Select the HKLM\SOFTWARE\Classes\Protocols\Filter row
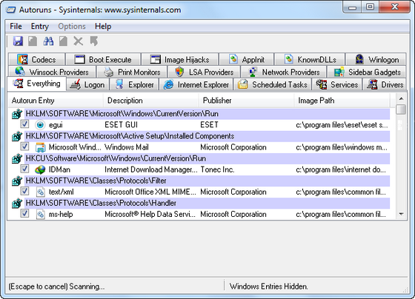Screen dimensions: 415x299 point(207,181)
